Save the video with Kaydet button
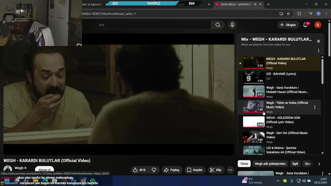This screenshot has width=331, height=186. pyautogui.click(x=195, y=170)
